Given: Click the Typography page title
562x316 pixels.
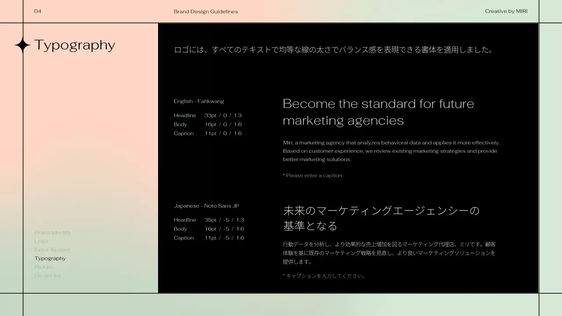Looking at the screenshot, I should 75,45.
